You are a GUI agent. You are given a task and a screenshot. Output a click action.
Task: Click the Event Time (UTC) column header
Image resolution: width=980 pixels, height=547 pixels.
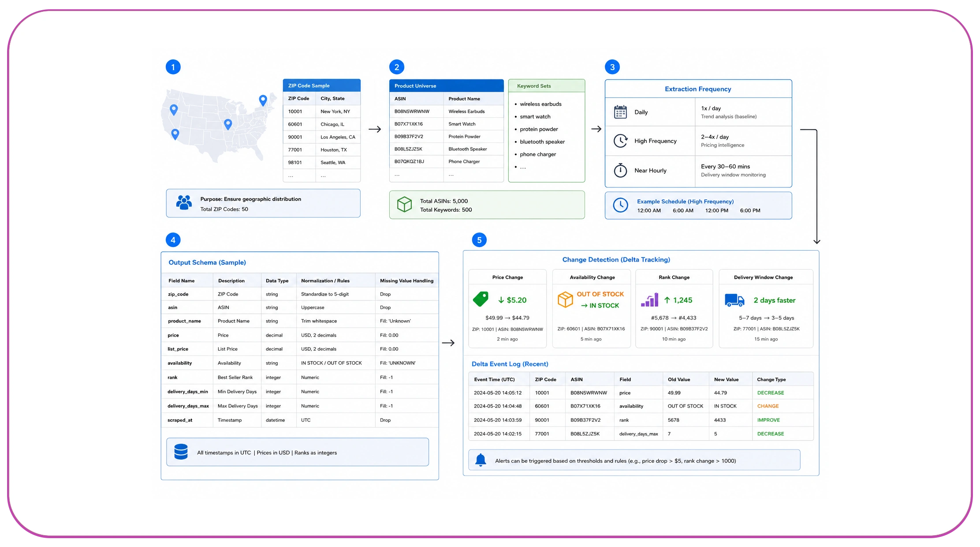[x=494, y=379]
